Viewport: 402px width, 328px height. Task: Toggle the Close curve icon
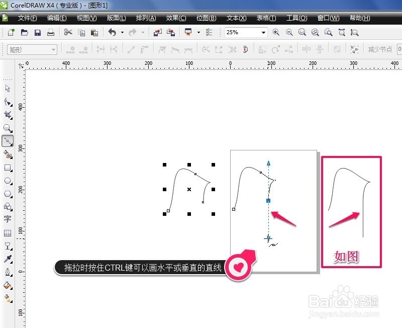pyautogui.click(x=245, y=49)
